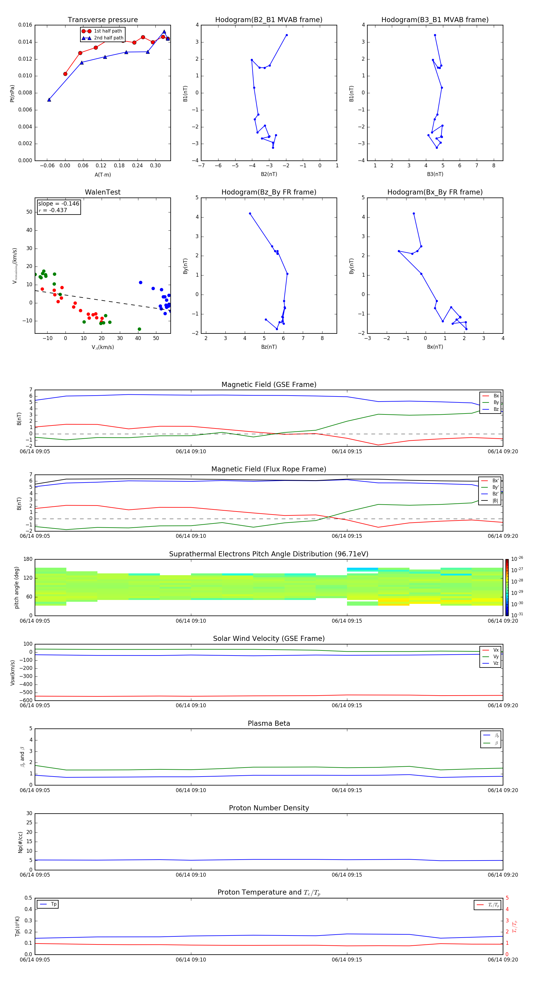
Task: Select the By' legend entry in Flux Rope panel
Action: click(x=490, y=487)
